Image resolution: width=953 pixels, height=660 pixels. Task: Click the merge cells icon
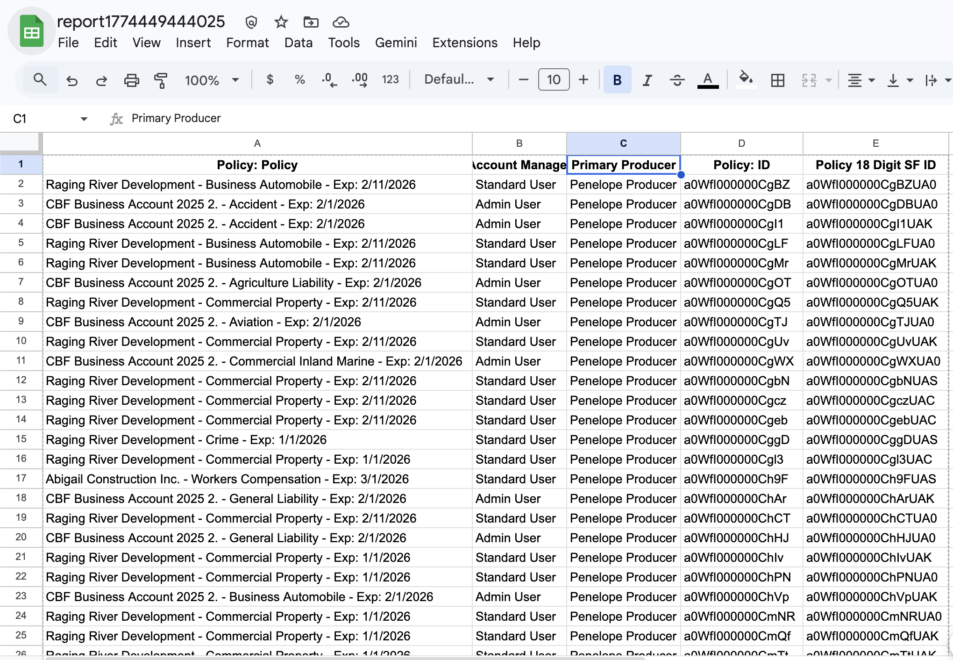click(809, 80)
